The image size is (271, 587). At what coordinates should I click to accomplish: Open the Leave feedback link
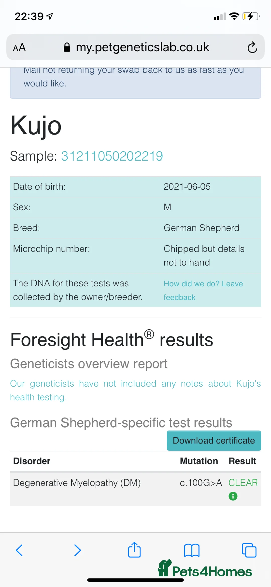203,290
